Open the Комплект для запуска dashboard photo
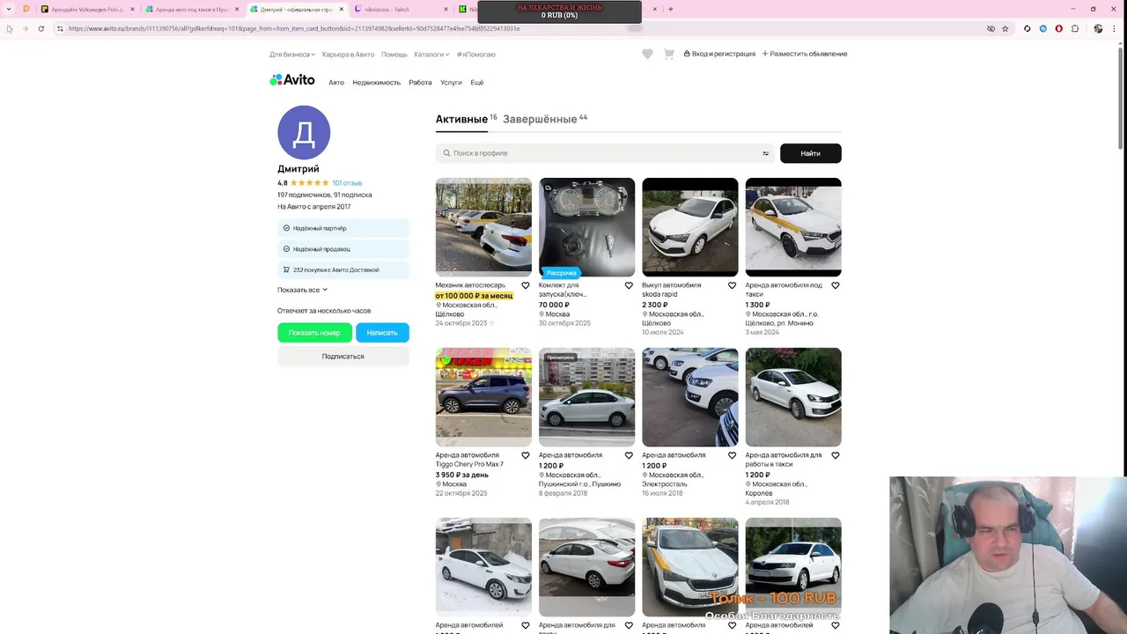1127x634 pixels. 586,227
